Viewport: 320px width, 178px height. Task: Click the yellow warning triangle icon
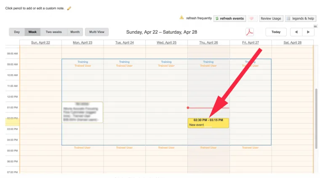[181, 18]
